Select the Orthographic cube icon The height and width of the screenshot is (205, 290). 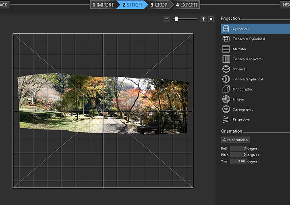pyautogui.click(x=226, y=89)
